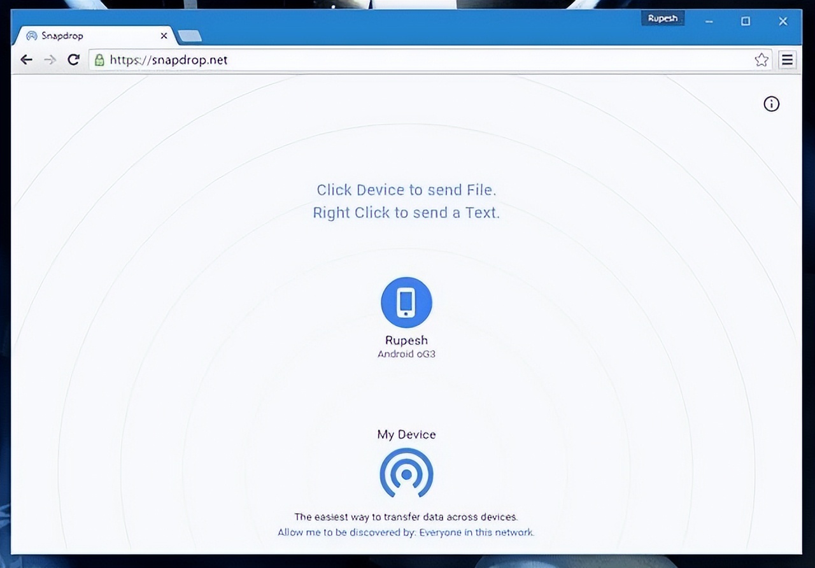
Task: Open the Snapdrop info icon
Action: click(x=771, y=104)
